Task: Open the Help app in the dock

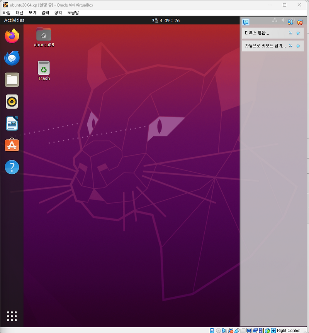Action: 12,167
